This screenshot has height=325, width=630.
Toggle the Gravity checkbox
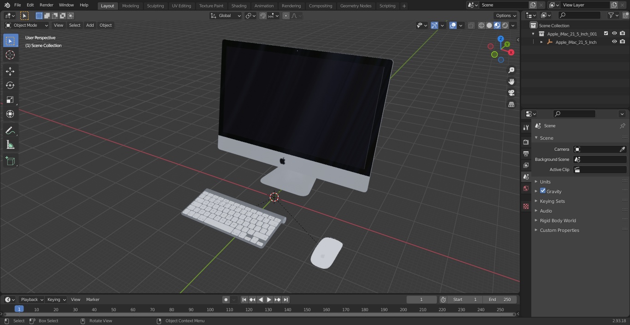point(543,191)
